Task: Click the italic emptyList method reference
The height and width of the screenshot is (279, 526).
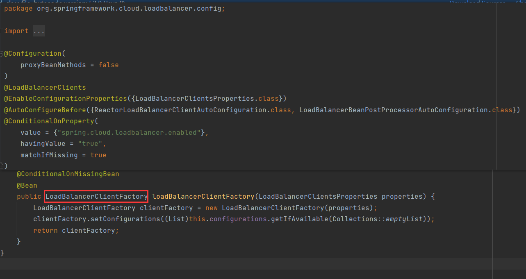Action: (x=404, y=219)
